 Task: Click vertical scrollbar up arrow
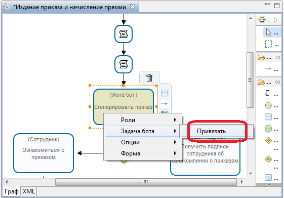[x=251, y=18]
